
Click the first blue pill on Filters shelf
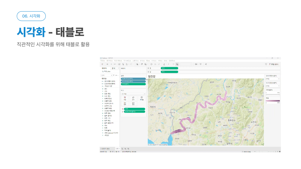pos(133,79)
